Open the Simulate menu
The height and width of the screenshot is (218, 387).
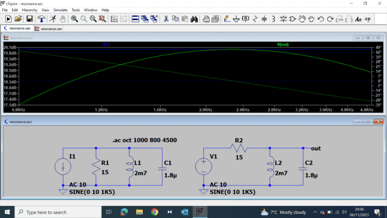click(60, 10)
